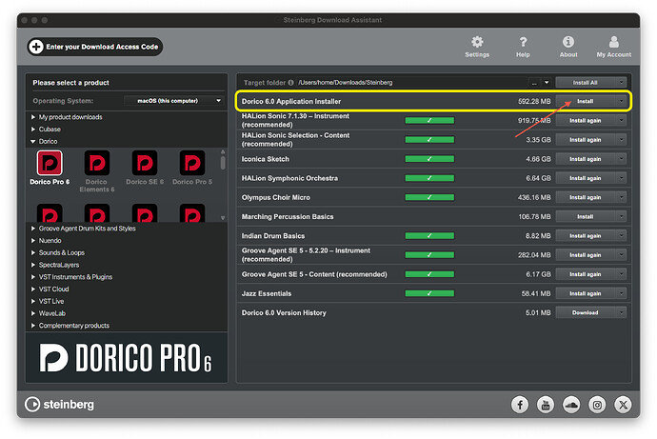
Task: Click the plus icon for Download Access Code
Action: (x=36, y=47)
